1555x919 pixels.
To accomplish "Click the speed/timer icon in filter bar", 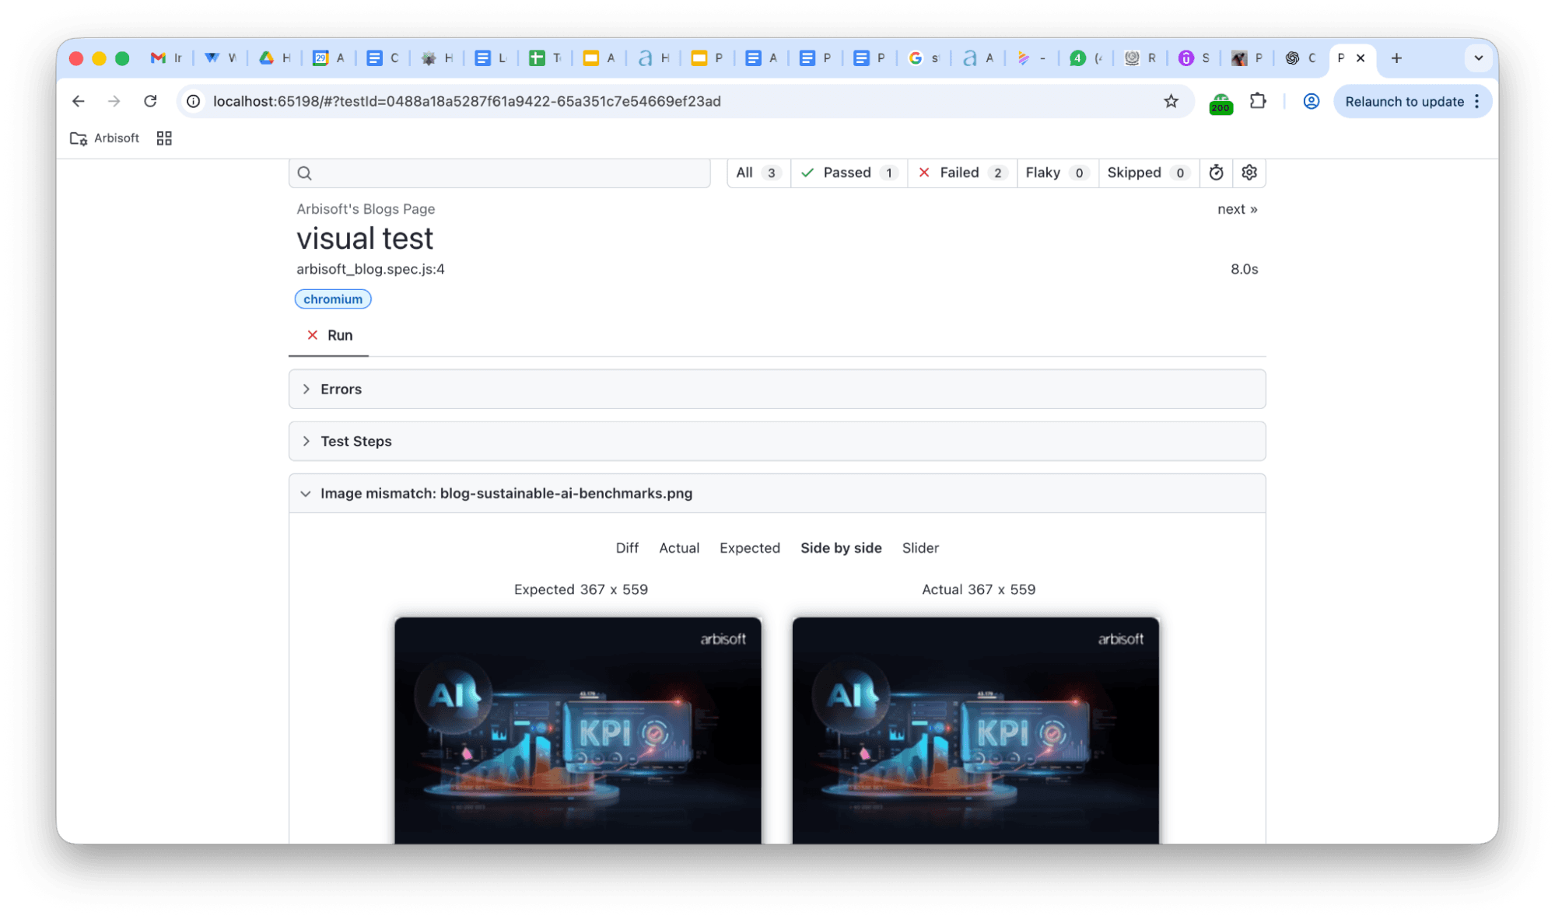I will [1216, 173].
